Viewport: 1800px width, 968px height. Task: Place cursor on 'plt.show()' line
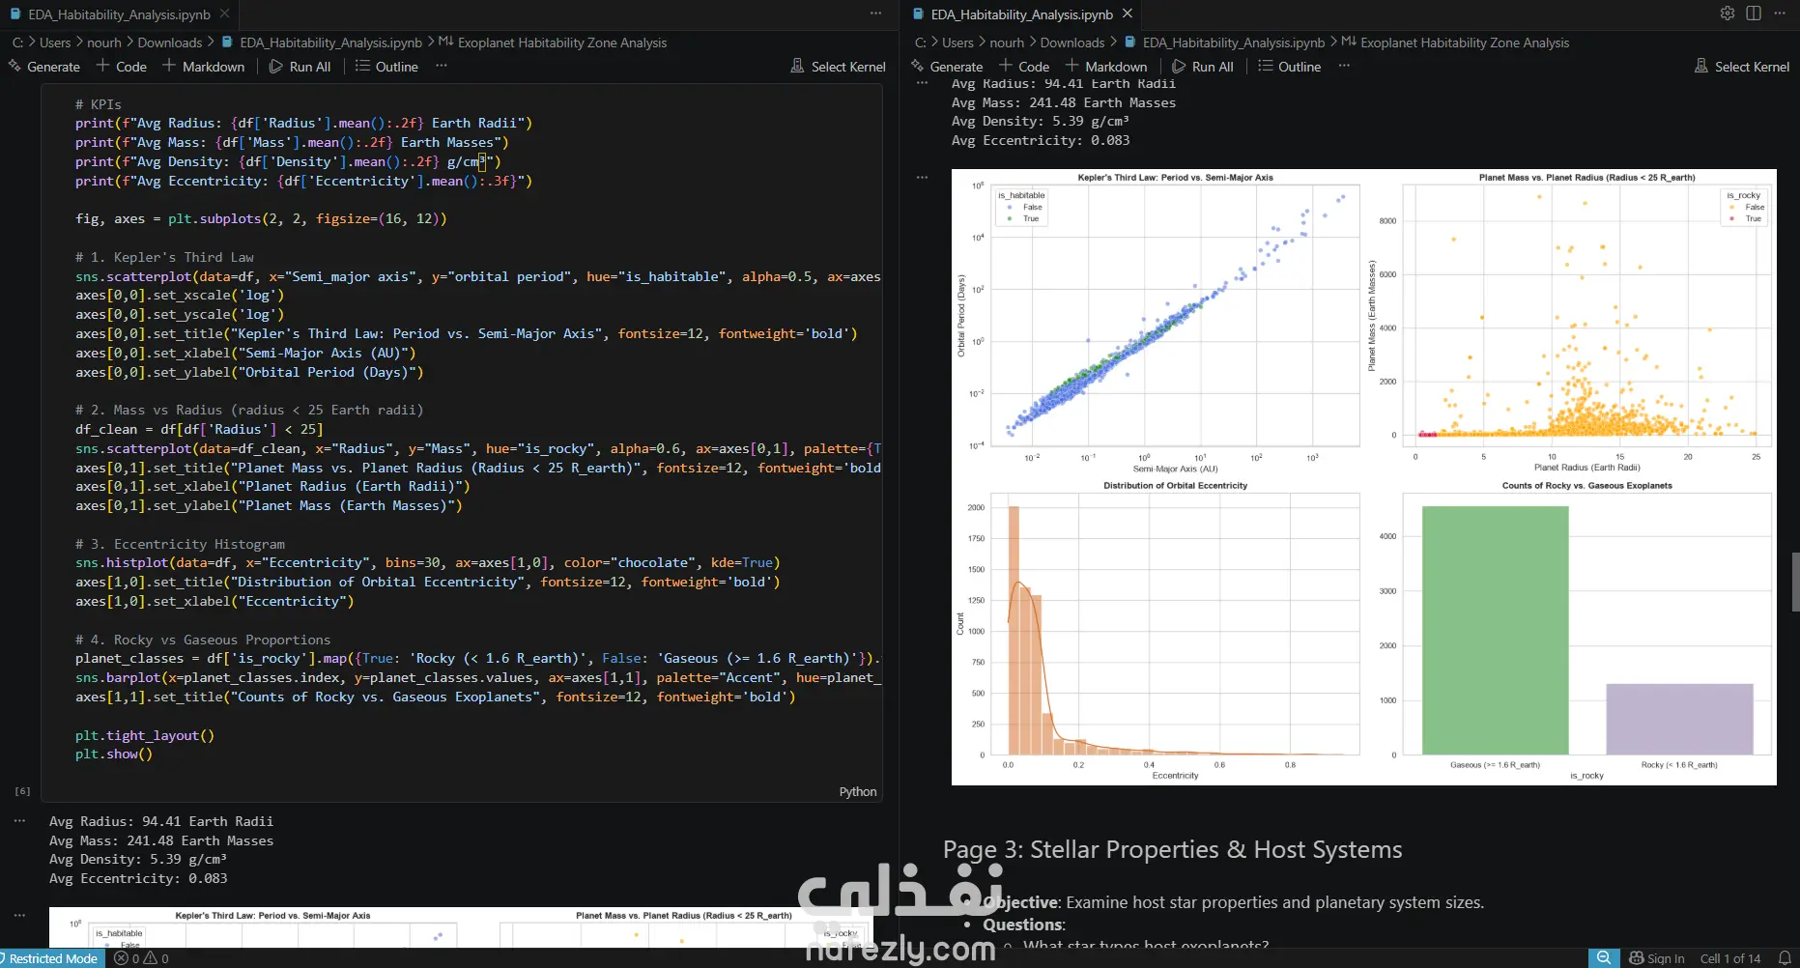114,754
